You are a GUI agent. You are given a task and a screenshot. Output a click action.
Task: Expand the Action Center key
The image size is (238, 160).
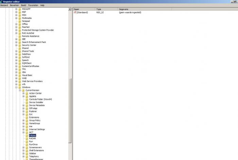23,93
